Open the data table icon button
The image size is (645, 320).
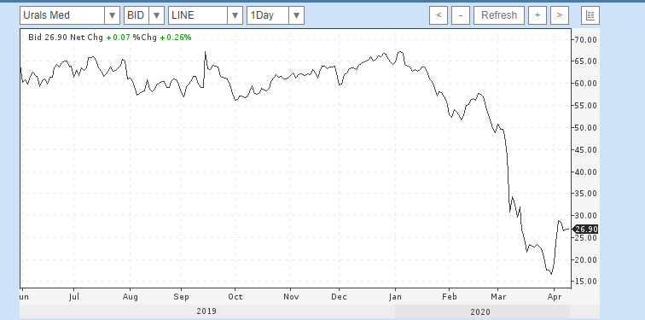590,15
